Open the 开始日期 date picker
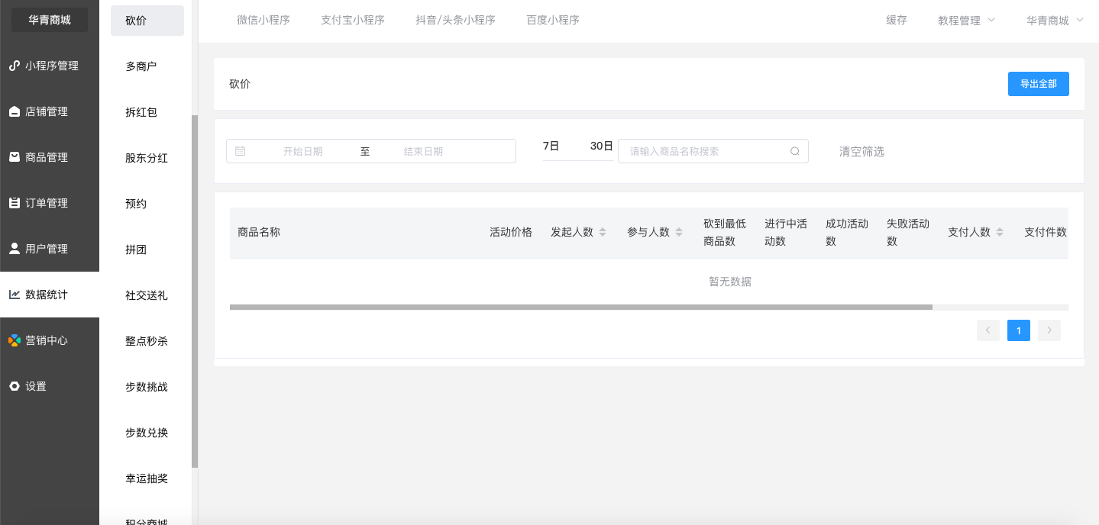The height and width of the screenshot is (525, 1099). tap(302, 151)
